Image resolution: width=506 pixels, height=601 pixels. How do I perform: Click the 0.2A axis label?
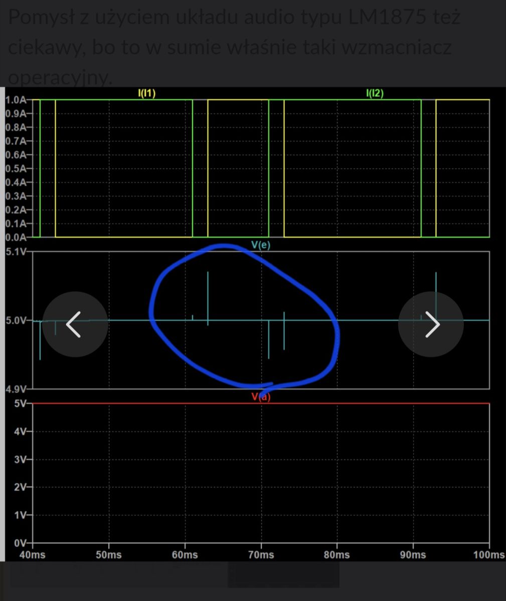(16, 210)
